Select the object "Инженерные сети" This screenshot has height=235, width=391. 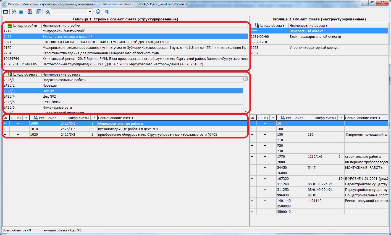pos(123,107)
